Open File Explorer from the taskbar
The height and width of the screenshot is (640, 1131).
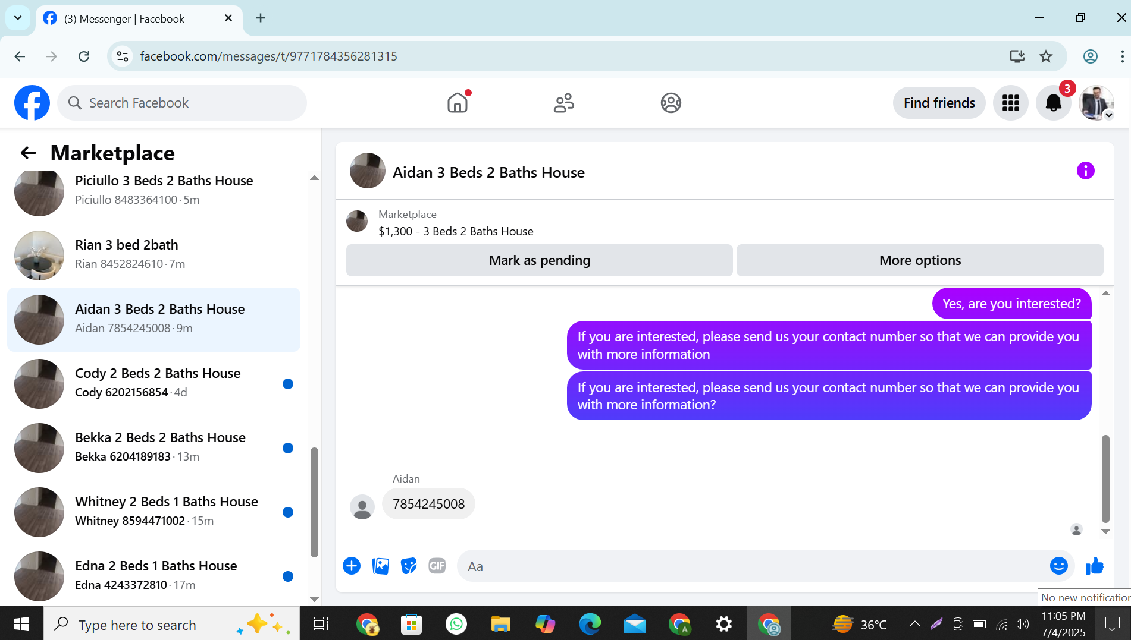pyautogui.click(x=500, y=624)
